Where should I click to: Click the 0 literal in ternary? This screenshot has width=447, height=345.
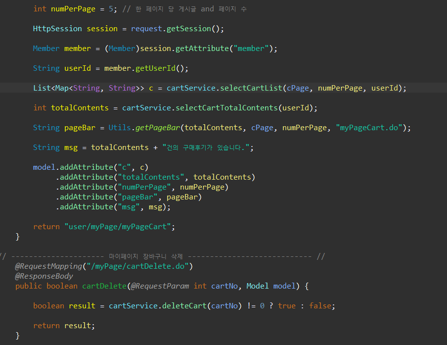coord(262,306)
